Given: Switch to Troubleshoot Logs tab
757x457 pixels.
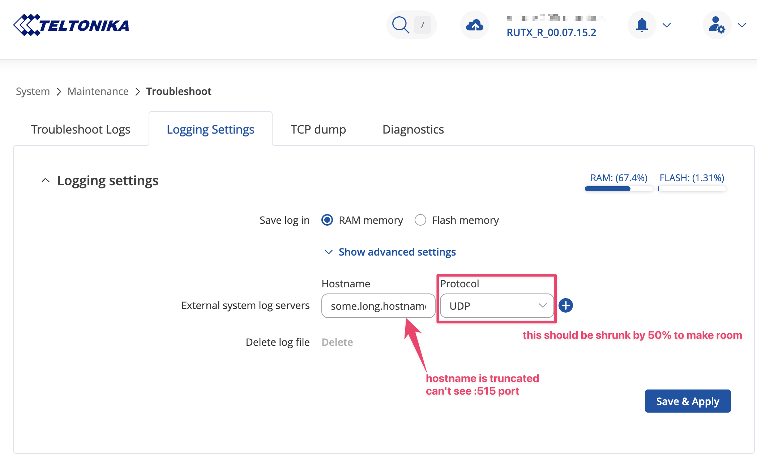Looking at the screenshot, I should coord(81,129).
